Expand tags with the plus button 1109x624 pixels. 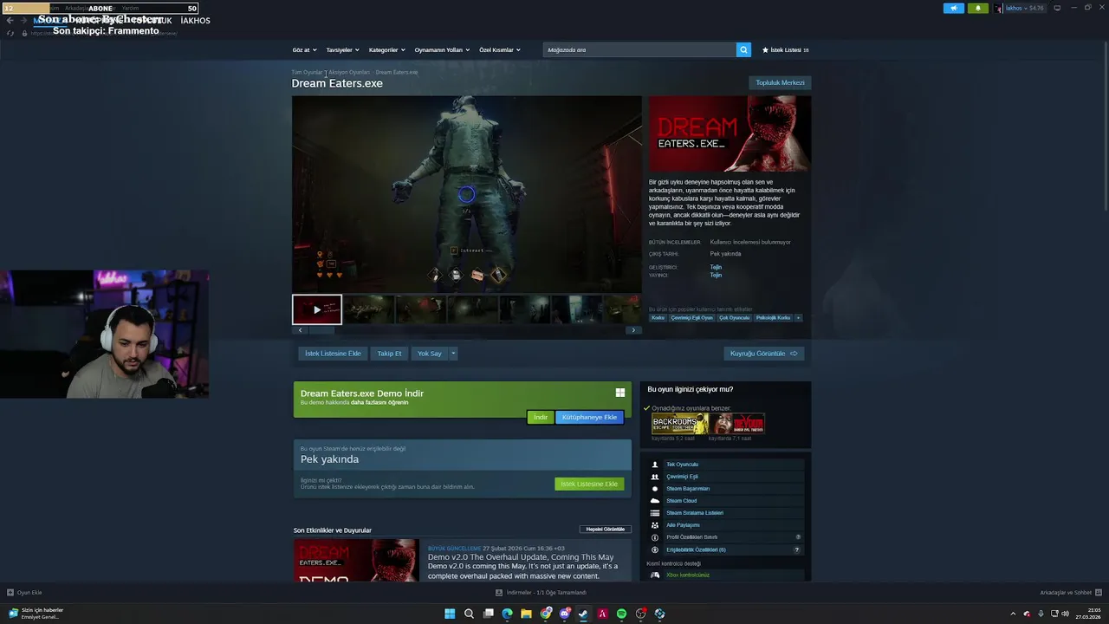pyautogui.click(x=798, y=317)
